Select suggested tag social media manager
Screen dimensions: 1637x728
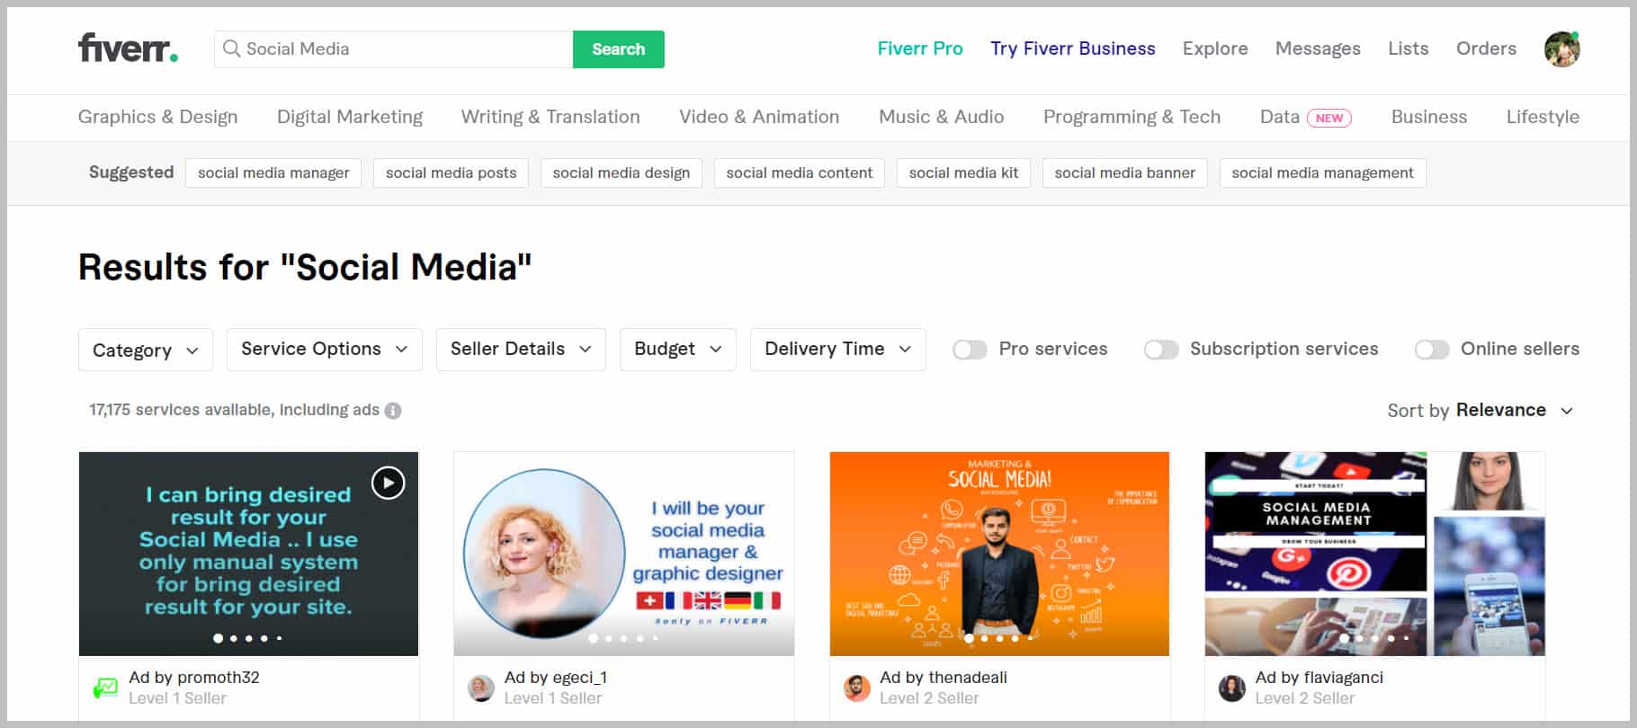[x=273, y=173]
